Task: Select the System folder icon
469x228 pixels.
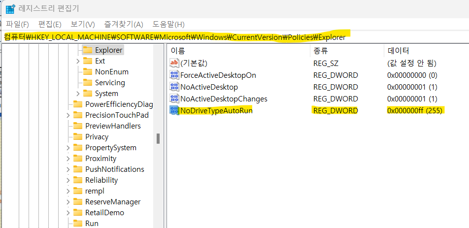Action: click(x=87, y=94)
